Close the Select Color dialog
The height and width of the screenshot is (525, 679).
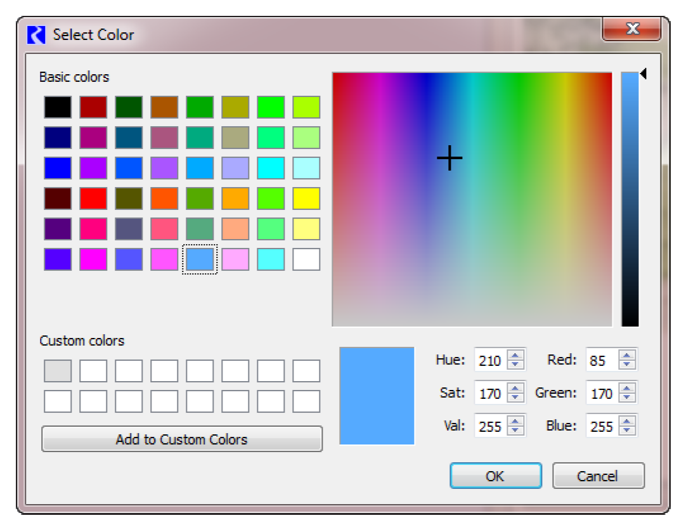point(631,29)
